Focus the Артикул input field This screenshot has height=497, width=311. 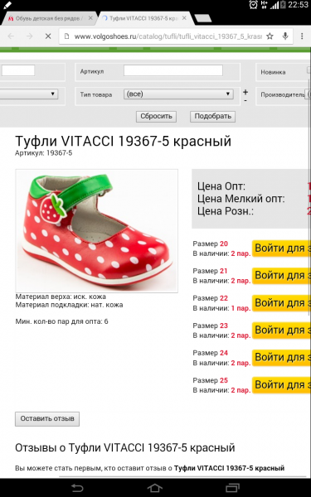pyautogui.click(x=173, y=70)
